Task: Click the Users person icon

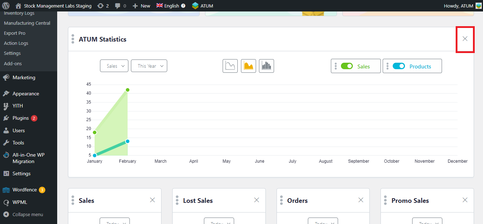Action: click(6, 130)
